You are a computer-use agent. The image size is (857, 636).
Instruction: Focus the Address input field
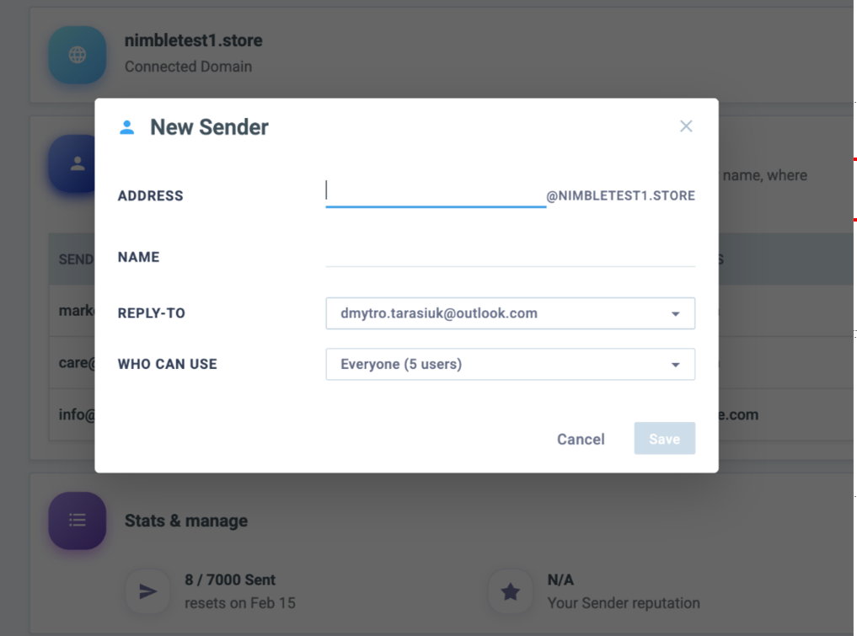pyautogui.click(x=435, y=194)
